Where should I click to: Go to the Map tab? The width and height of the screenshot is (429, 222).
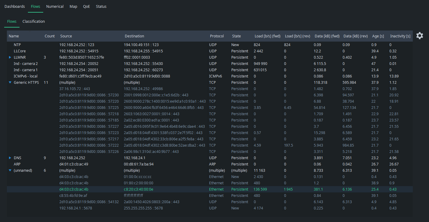73,7
